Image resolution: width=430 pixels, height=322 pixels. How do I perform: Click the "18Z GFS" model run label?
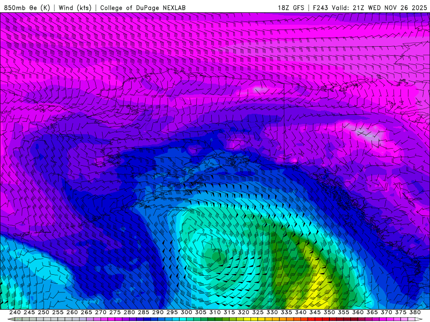coord(291,8)
